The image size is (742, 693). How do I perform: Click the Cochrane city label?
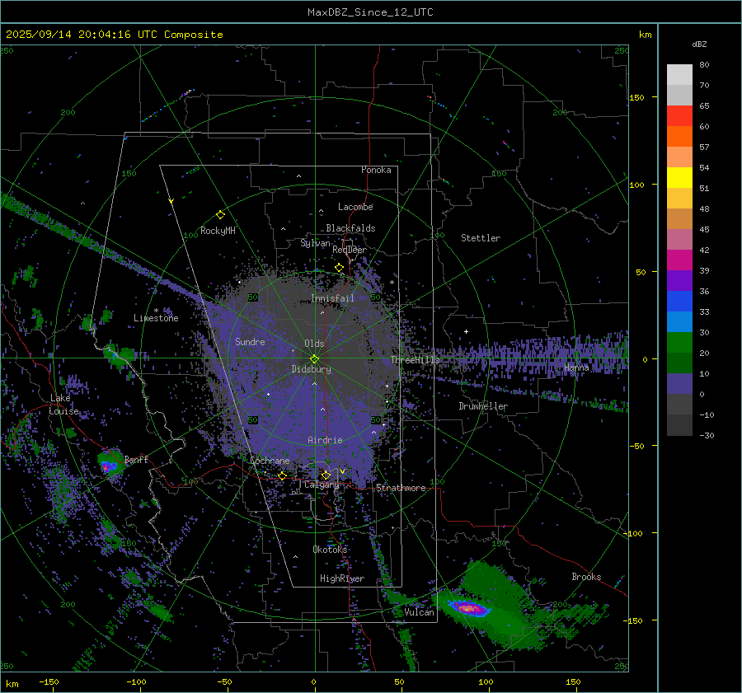(270, 461)
